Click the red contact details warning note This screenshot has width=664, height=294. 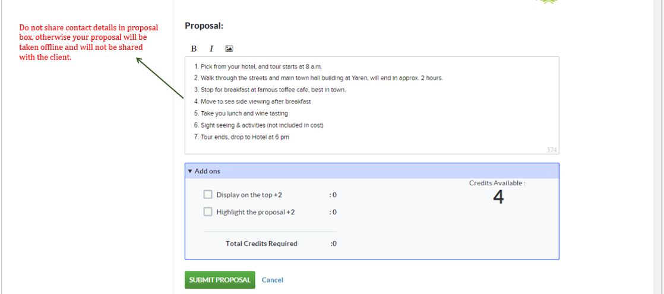pos(89,42)
